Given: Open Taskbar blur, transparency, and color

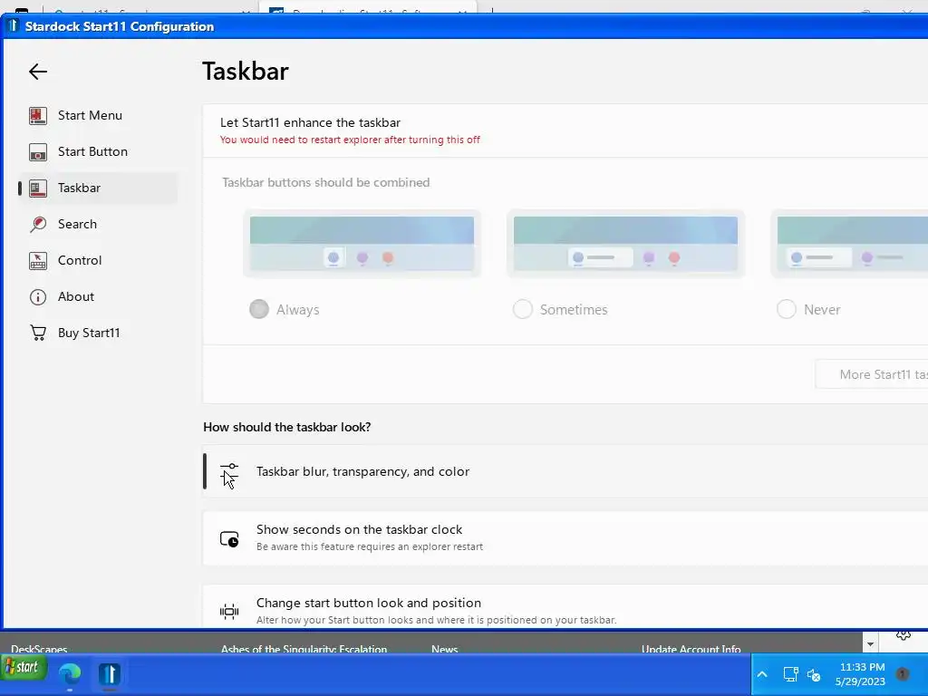Looking at the screenshot, I should click(x=565, y=471).
